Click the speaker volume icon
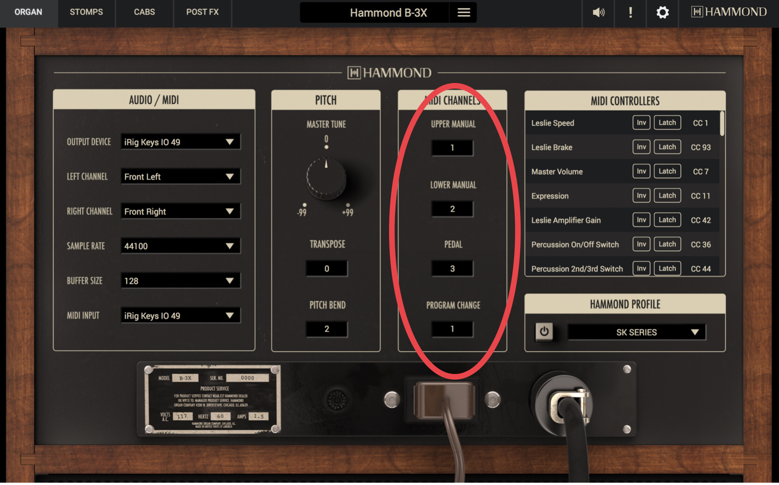The image size is (779, 485). click(598, 13)
